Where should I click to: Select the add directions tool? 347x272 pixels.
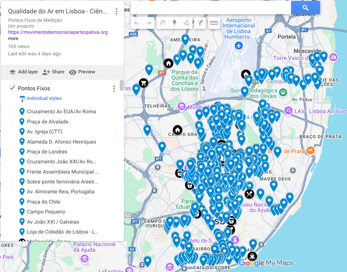pyautogui.click(x=200, y=23)
